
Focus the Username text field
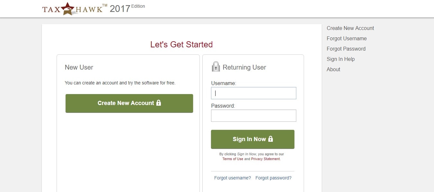point(254,93)
